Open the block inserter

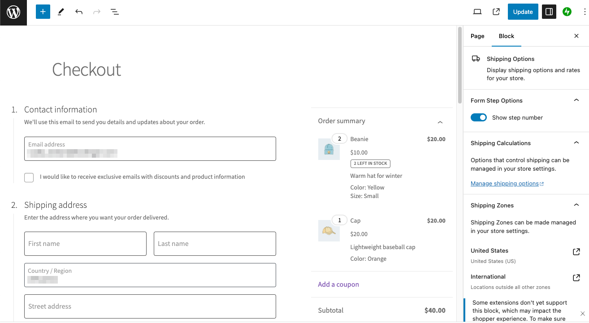(x=43, y=11)
